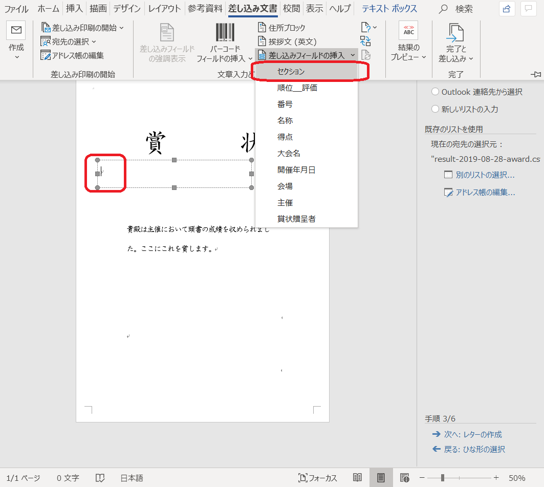Click the Preview Results ABC icon
Screen dimensions: 544x487
pyautogui.click(x=408, y=31)
